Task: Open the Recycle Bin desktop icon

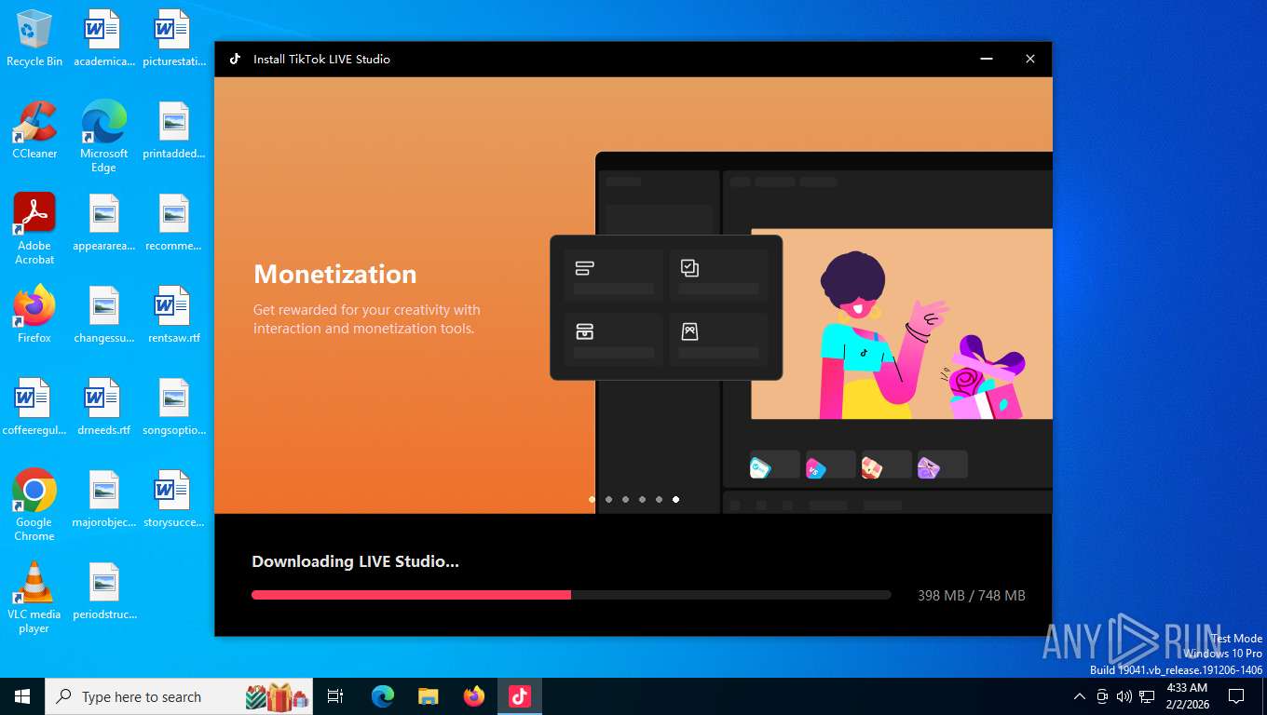Action: click(x=34, y=38)
